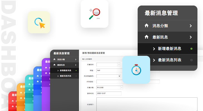This screenshot has height=111, width=203.
Task: Click 最新訊息 label in the large menu panel
Action: pyautogui.click(x=160, y=37)
